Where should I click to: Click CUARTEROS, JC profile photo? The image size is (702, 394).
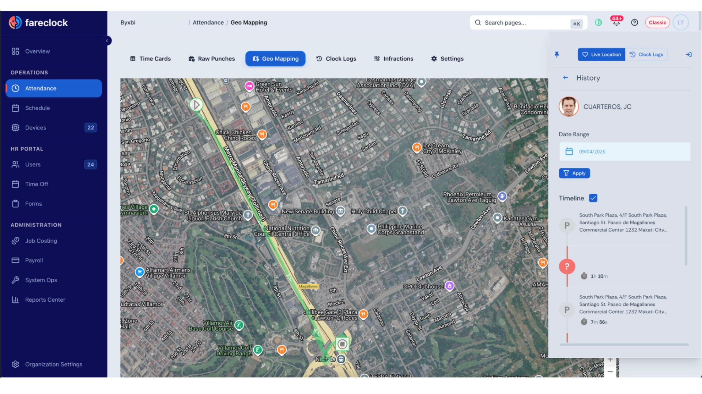coord(569,107)
